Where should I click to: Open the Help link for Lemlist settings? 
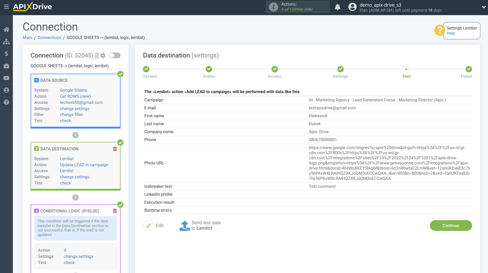click(x=451, y=33)
